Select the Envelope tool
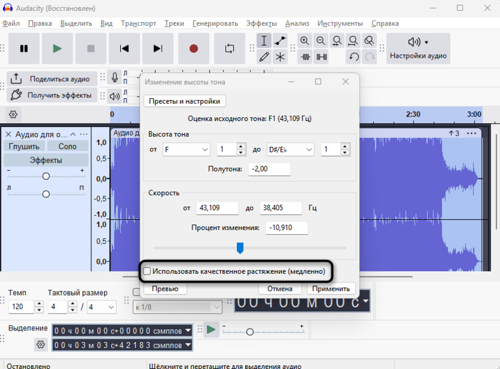Viewport: 500px width, 369px height. (x=280, y=41)
